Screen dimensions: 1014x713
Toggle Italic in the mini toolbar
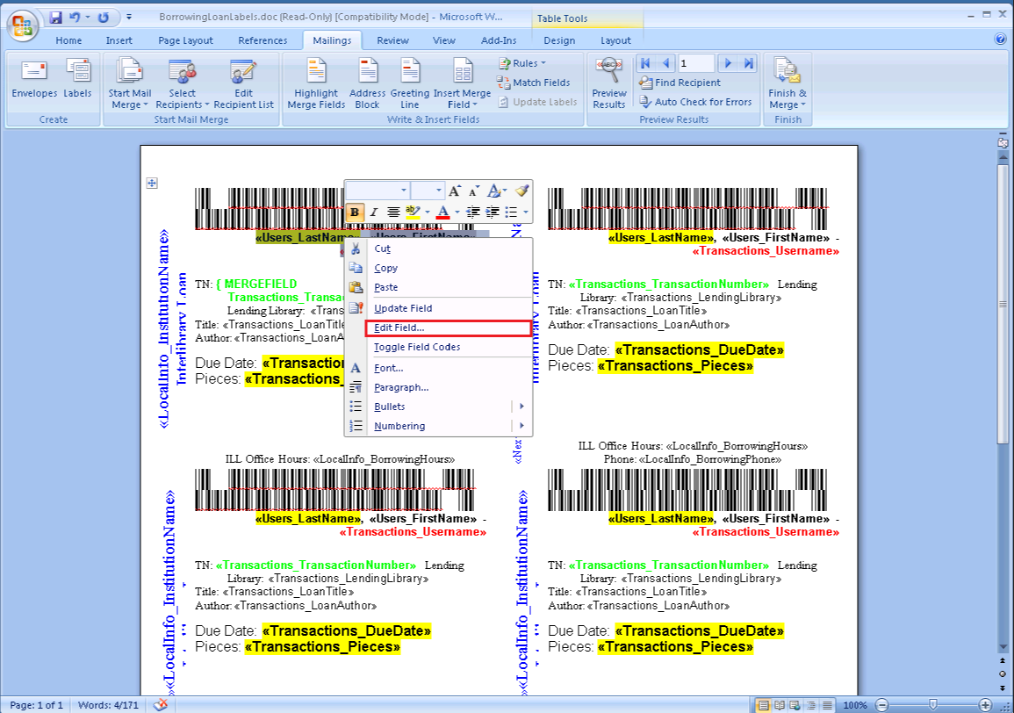[x=373, y=212]
